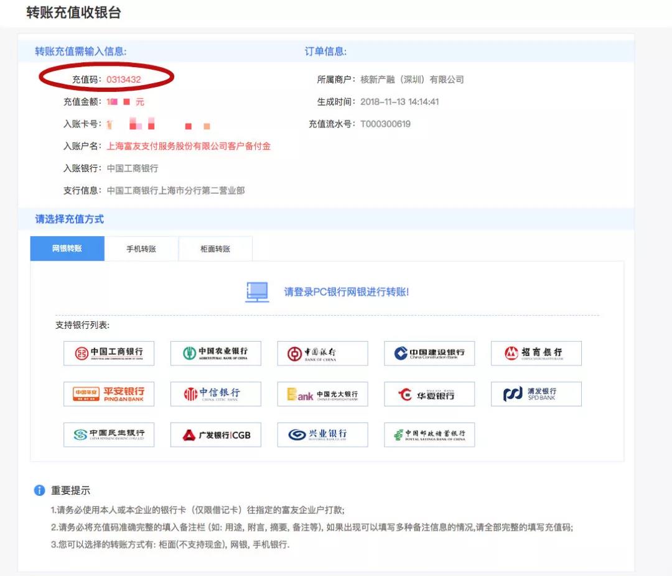Click tip 1 about 本人或本企业的银行卡

[198, 510]
